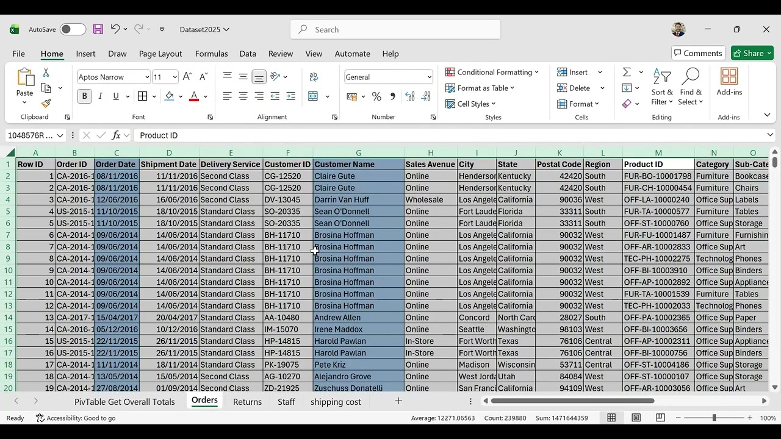Screen dimensions: 781x439
Task: Click Find & Select button
Action: [691, 87]
